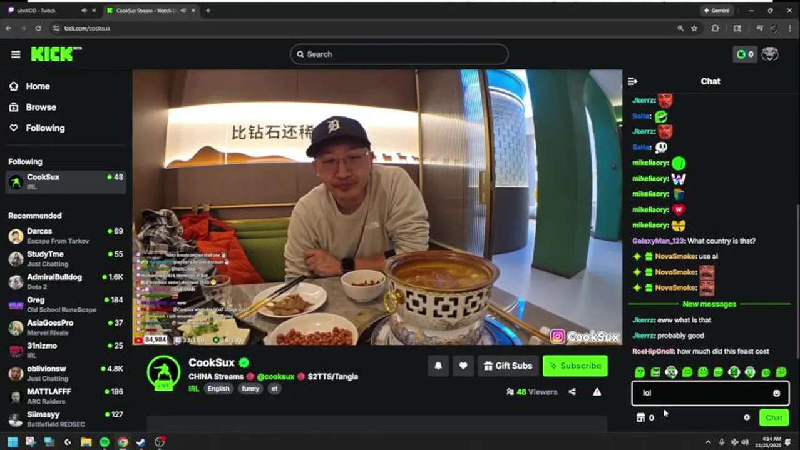Click RoeHipGnoll username in chat
The height and width of the screenshot is (450, 800).
click(x=653, y=352)
